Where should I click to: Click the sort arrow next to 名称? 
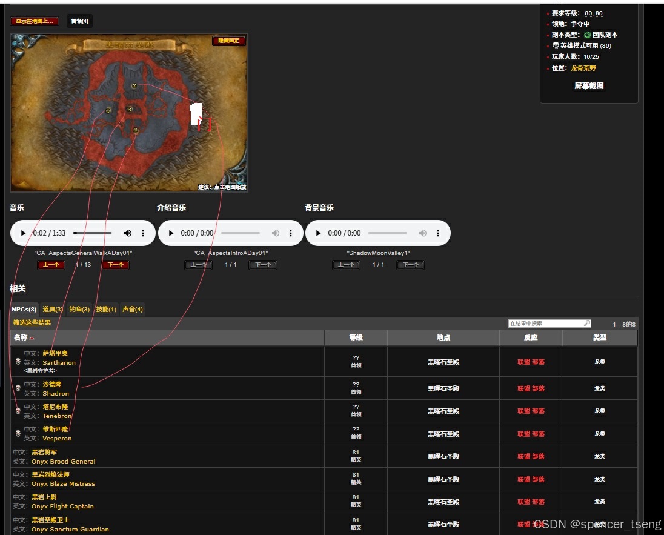pos(32,337)
